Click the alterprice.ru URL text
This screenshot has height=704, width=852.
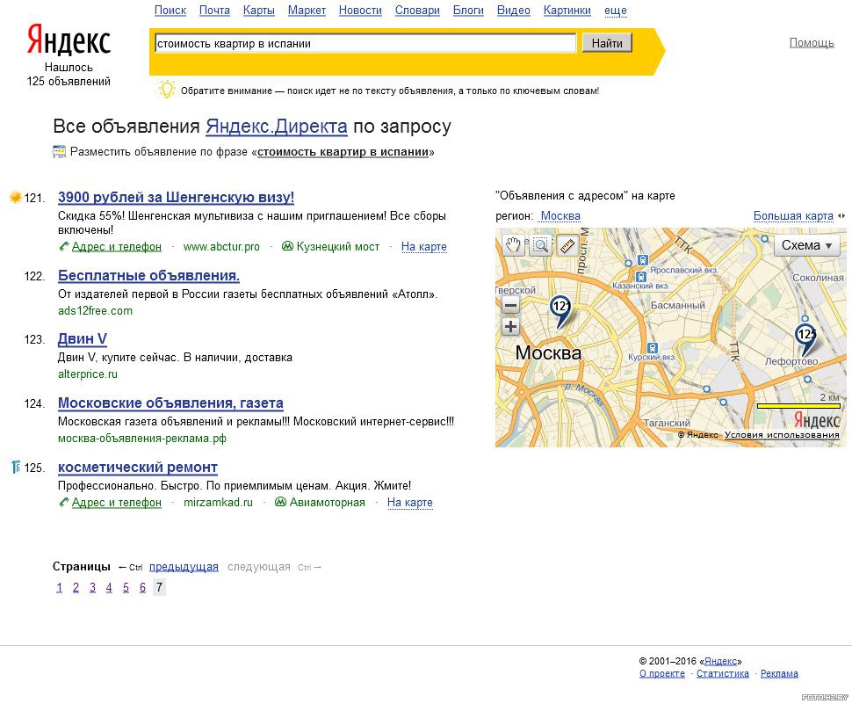88,374
